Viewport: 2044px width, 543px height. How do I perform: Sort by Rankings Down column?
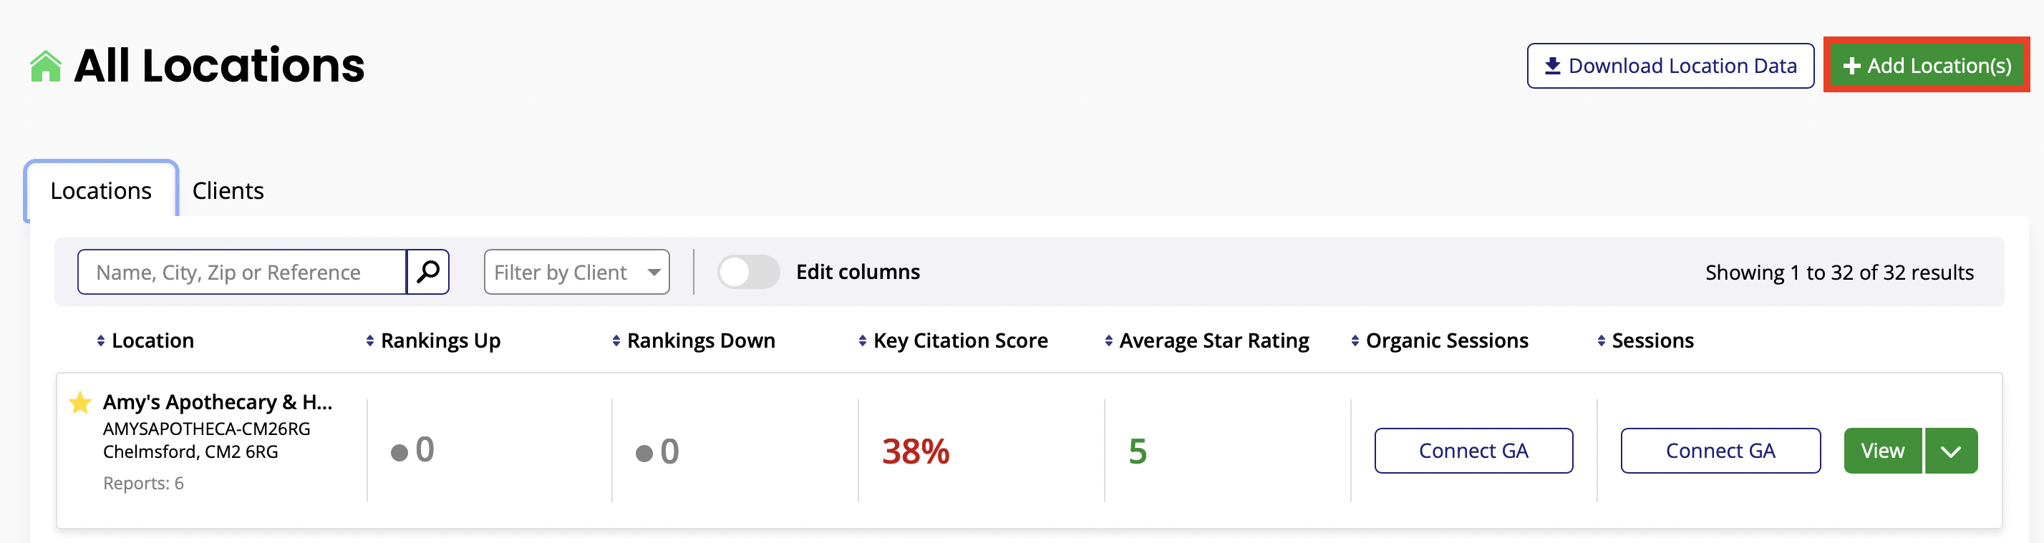coord(616,341)
